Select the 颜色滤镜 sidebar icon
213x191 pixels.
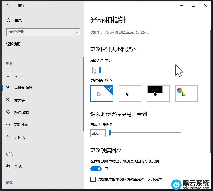8,112
